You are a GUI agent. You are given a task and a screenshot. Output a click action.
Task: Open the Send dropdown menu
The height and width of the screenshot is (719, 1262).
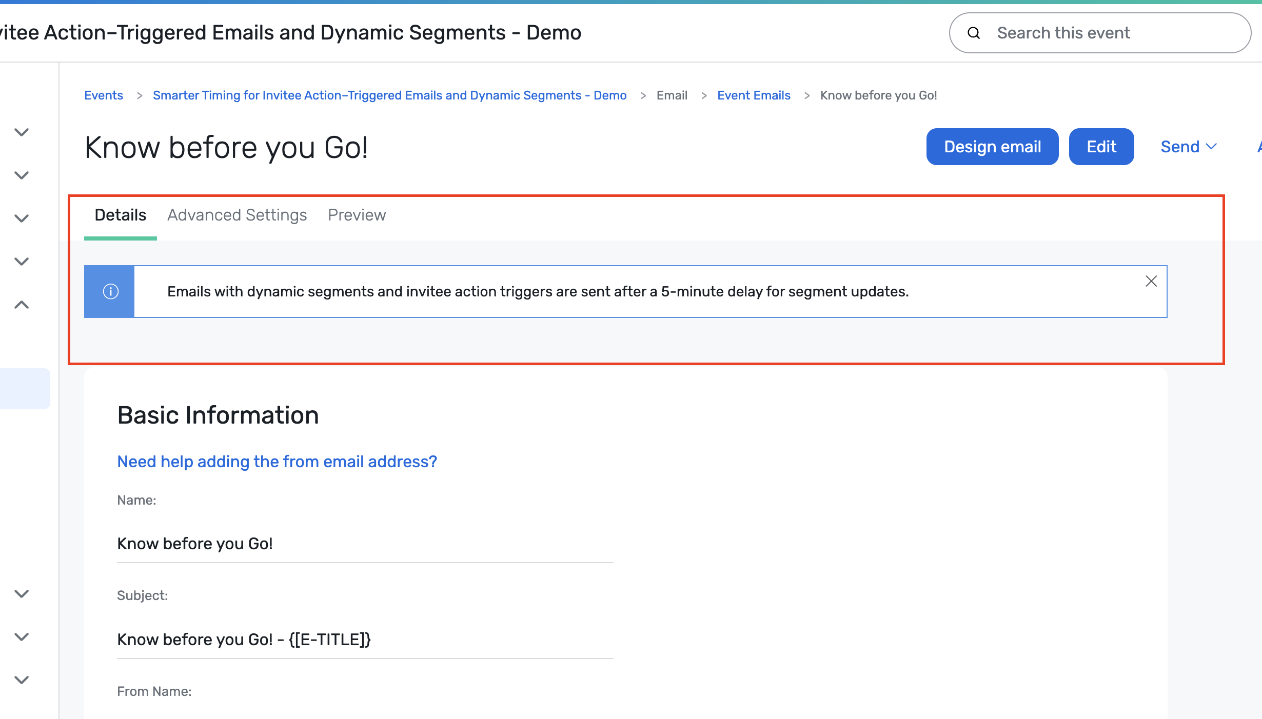[1188, 147]
